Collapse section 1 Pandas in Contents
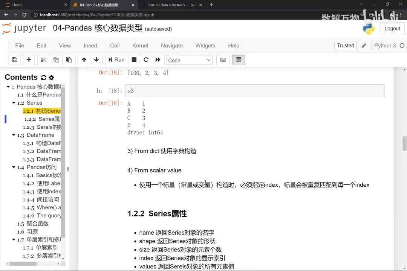 [8, 87]
